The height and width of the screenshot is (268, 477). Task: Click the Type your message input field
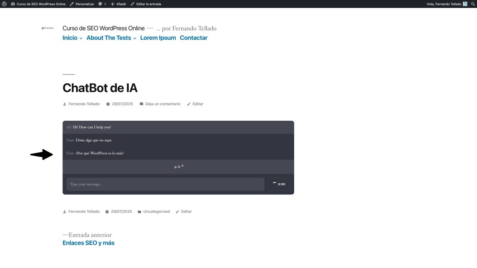(x=165, y=184)
